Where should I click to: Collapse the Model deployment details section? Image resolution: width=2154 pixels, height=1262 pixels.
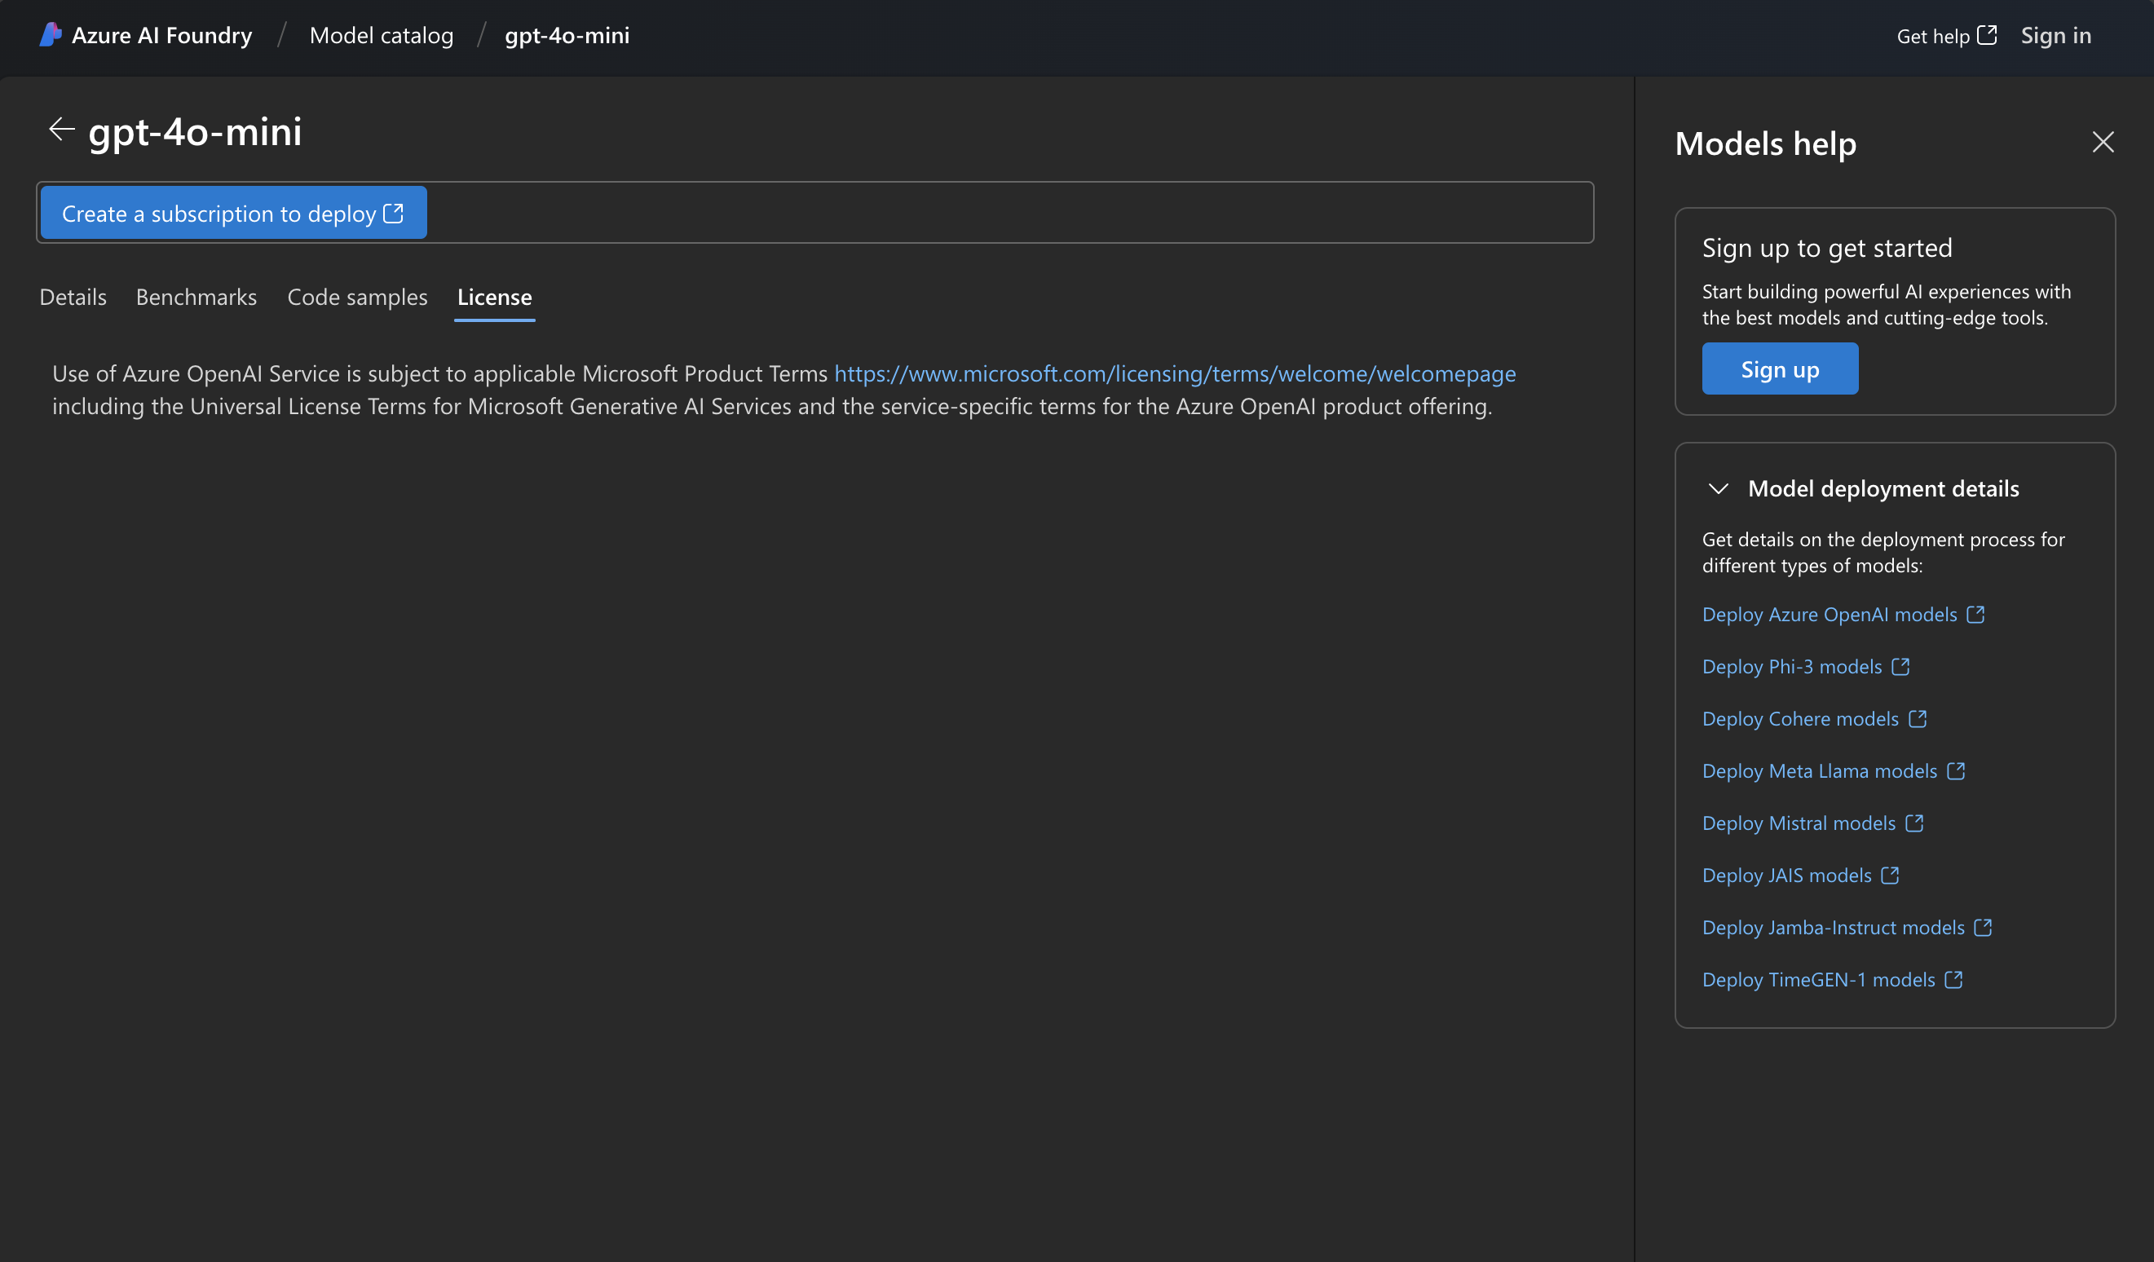click(x=1718, y=488)
